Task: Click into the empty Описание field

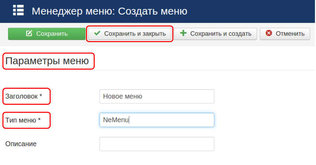Action: coord(157,144)
